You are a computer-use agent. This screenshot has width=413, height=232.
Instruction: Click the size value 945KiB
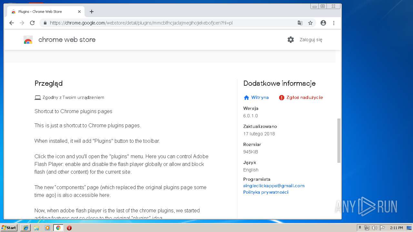pos(251,152)
